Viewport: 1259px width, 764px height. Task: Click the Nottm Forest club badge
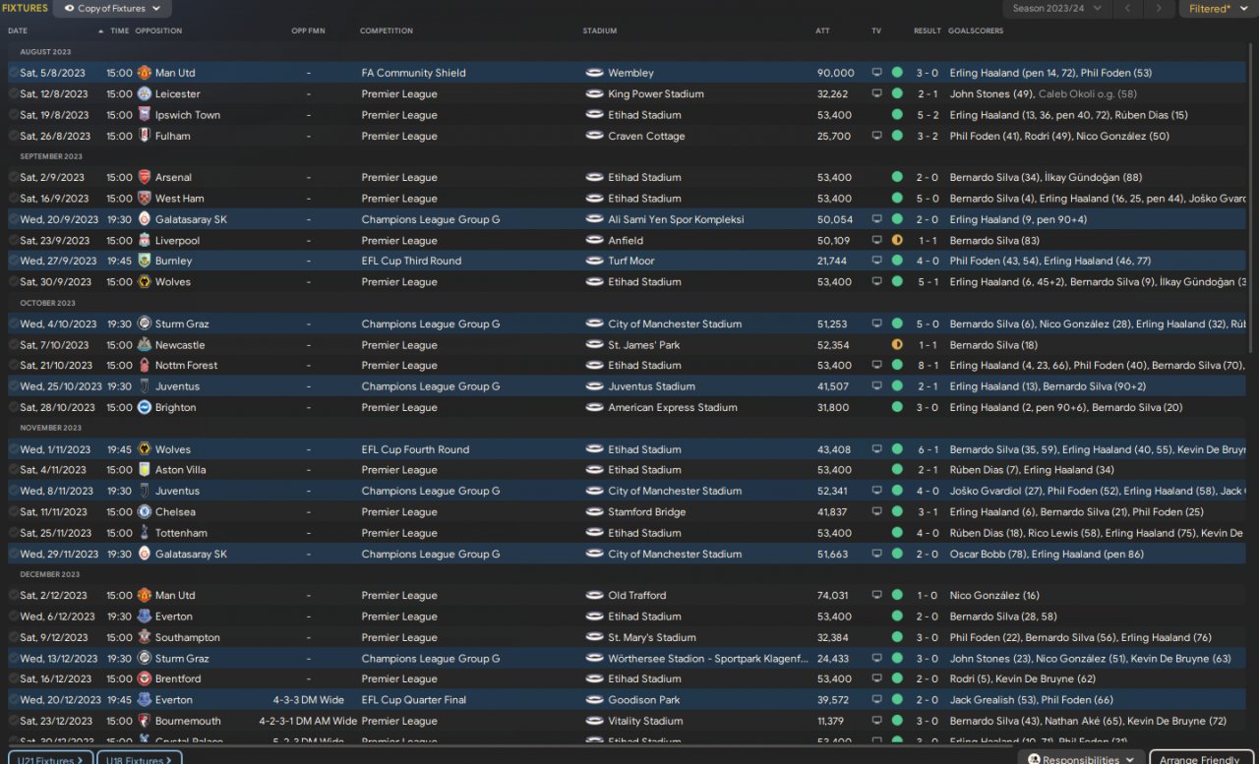[145, 366]
